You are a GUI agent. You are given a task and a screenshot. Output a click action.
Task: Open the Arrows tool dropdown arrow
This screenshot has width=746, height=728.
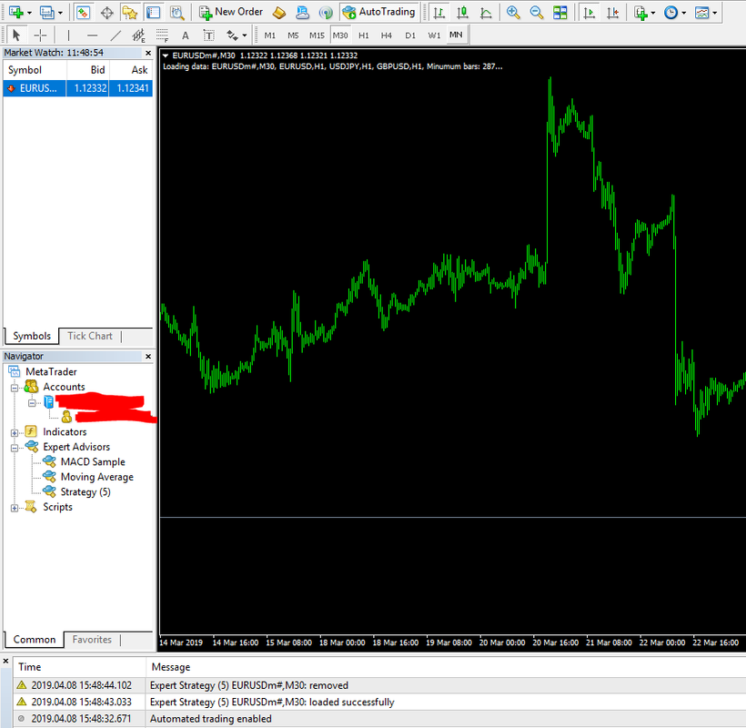245,35
